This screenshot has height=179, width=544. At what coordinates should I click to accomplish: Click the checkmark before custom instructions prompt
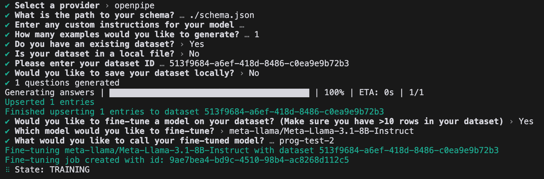tap(7, 25)
